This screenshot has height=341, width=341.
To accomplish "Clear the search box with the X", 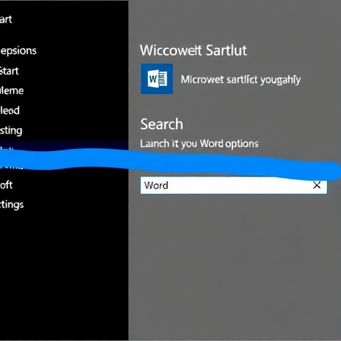I will point(317,185).
